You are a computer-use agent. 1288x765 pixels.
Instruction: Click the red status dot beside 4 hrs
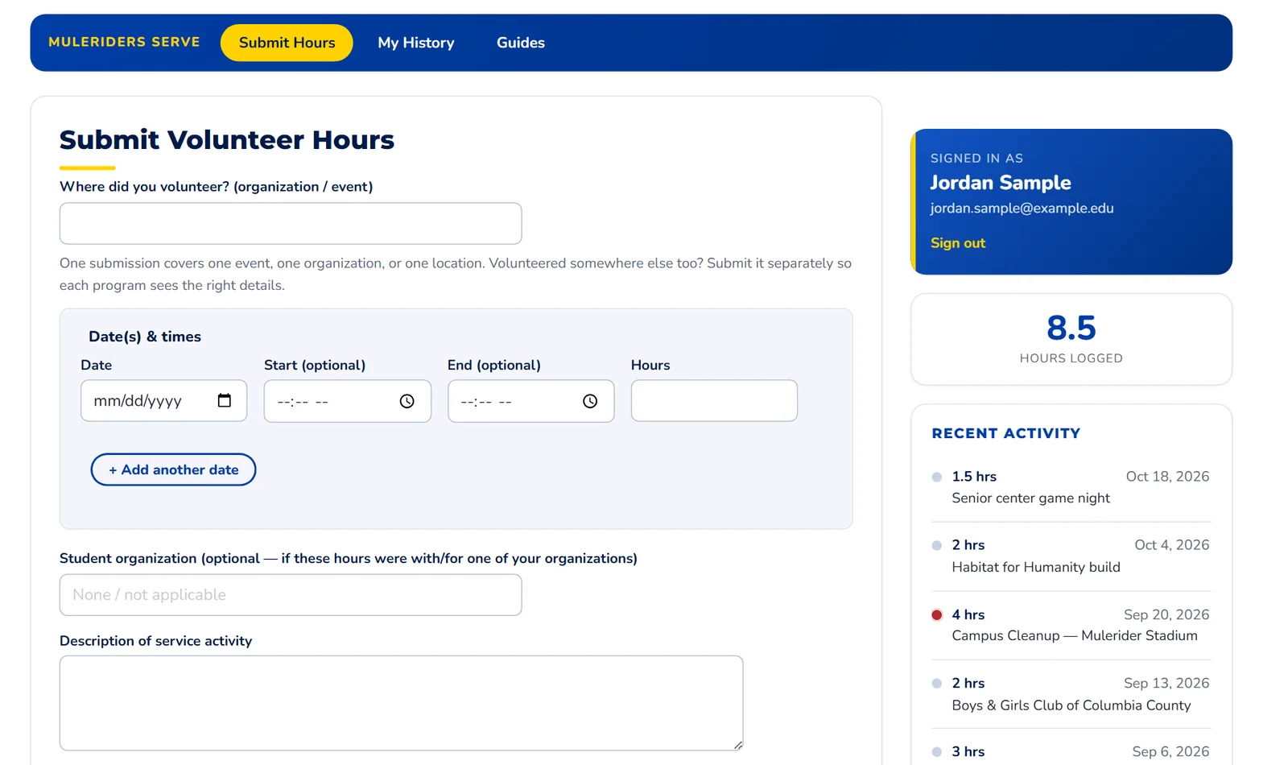pos(937,615)
